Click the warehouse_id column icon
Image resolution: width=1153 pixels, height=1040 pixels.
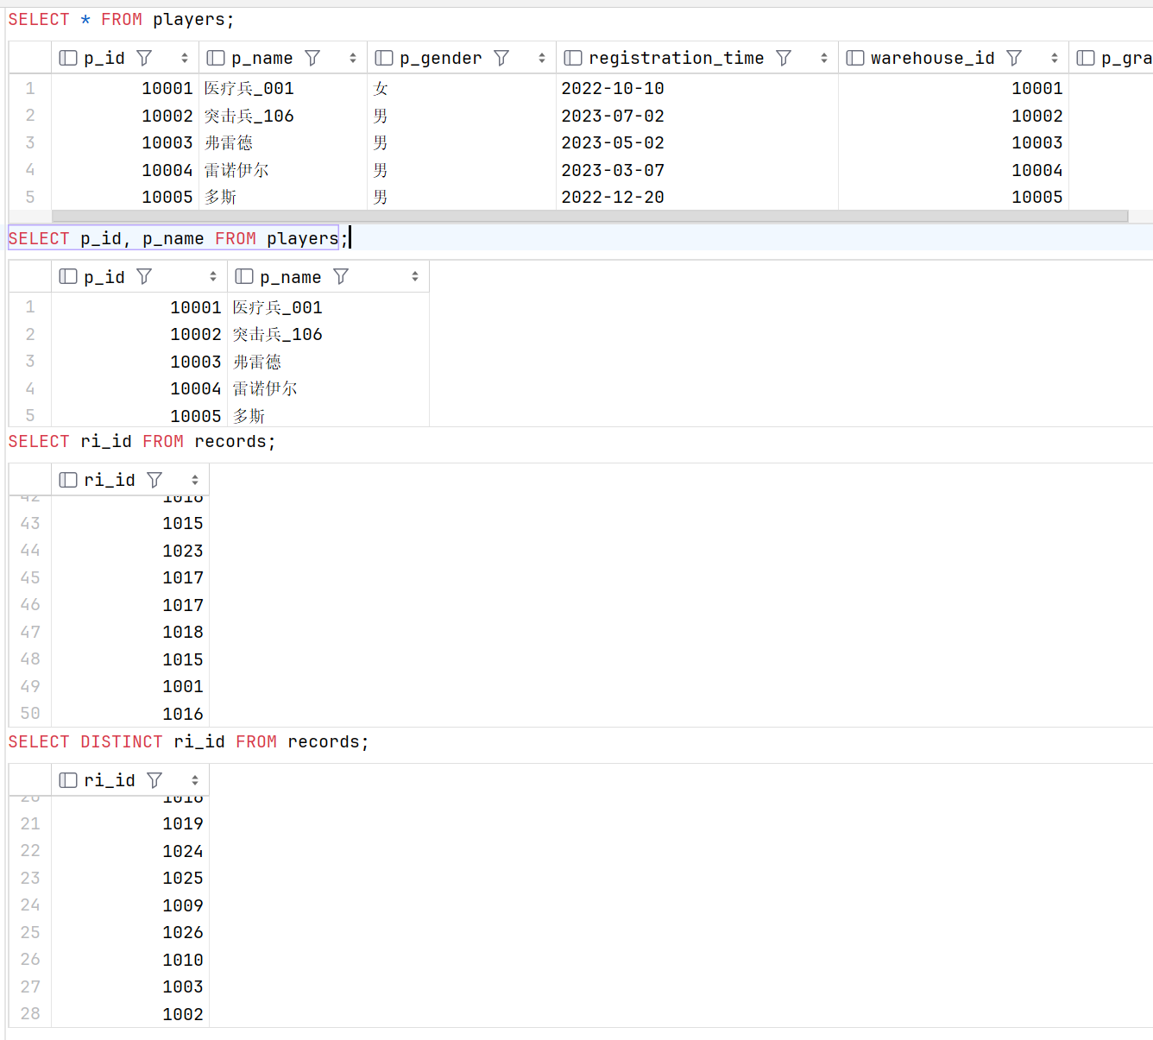[x=855, y=58]
